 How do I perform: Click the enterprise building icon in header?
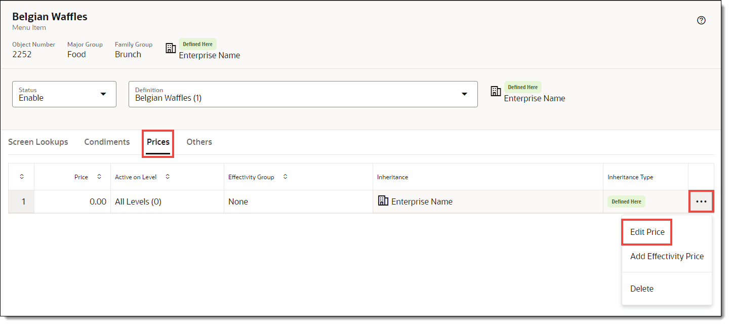pos(171,48)
